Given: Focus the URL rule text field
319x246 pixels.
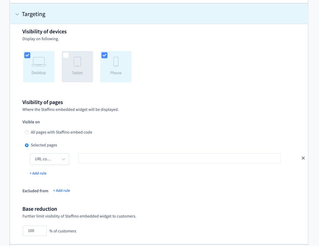Looking at the screenshot, I should pyautogui.click(x=179, y=158).
